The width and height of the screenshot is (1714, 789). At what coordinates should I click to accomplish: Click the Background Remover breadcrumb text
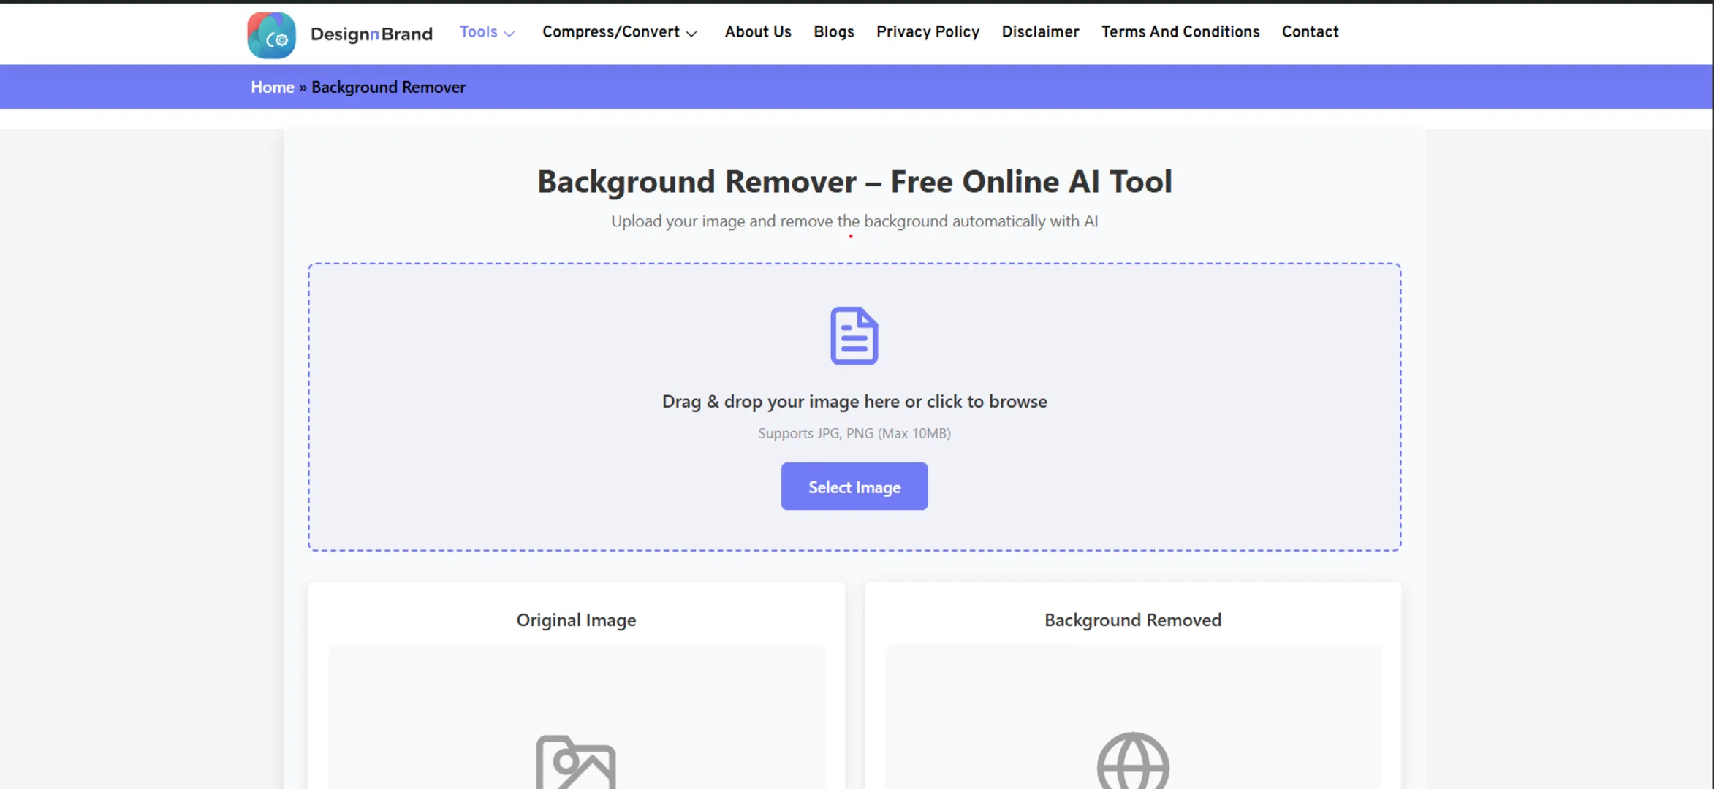388,87
